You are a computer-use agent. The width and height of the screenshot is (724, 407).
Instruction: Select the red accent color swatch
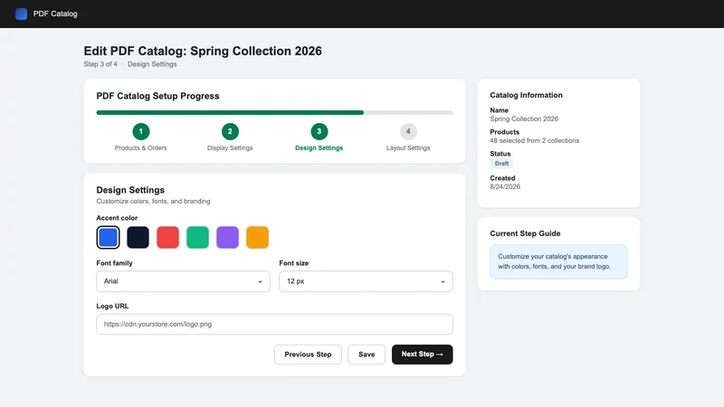point(167,237)
